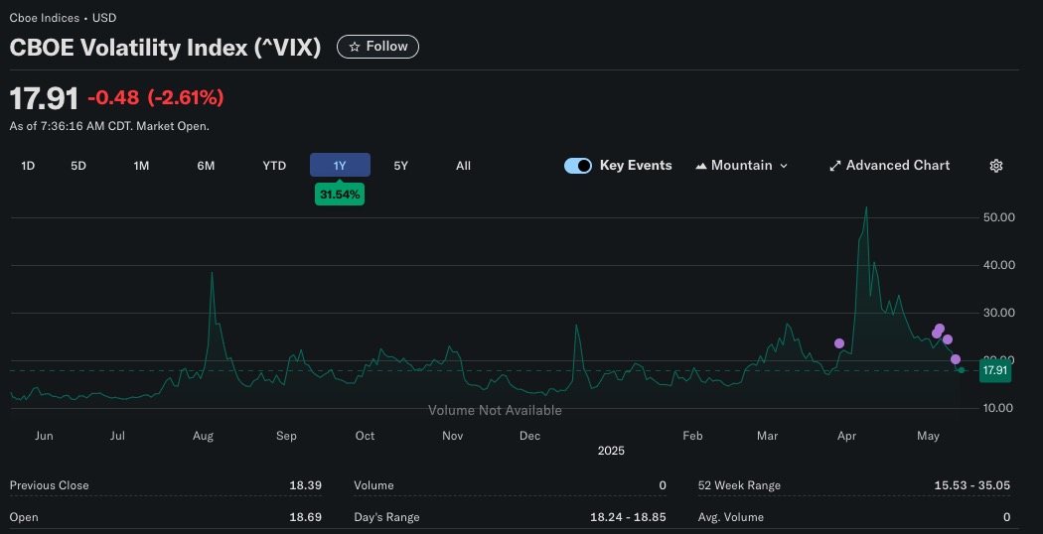The image size is (1043, 534).
Task: Click the 50.00 y-axis label
Action: [998, 217]
